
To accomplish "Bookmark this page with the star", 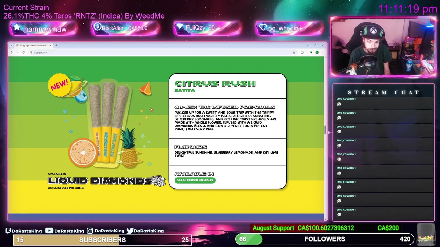I will click(x=294, y=52).
